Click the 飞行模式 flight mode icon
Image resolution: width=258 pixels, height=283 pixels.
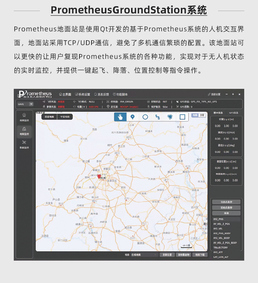pos(74,102)
